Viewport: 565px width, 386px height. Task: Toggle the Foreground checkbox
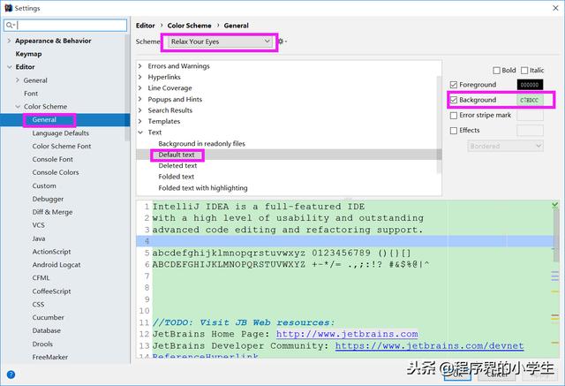click(454, 85)
